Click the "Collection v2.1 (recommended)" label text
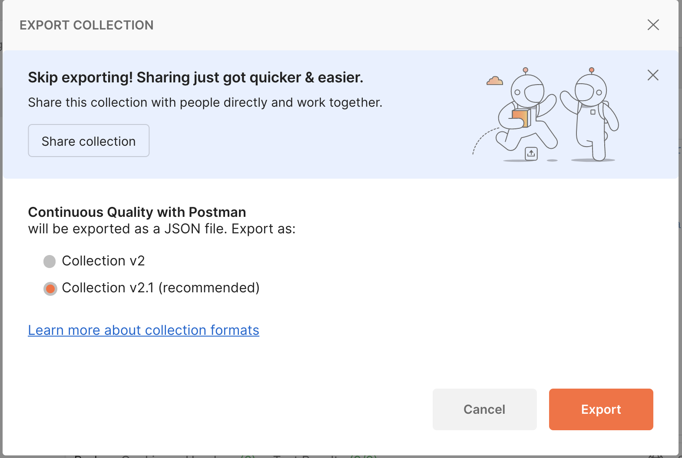 pos(161,288)
